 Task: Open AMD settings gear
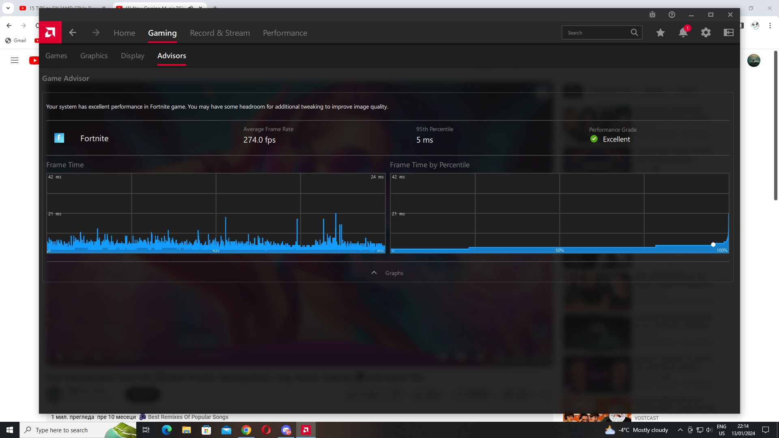click(x=706, y=32)
